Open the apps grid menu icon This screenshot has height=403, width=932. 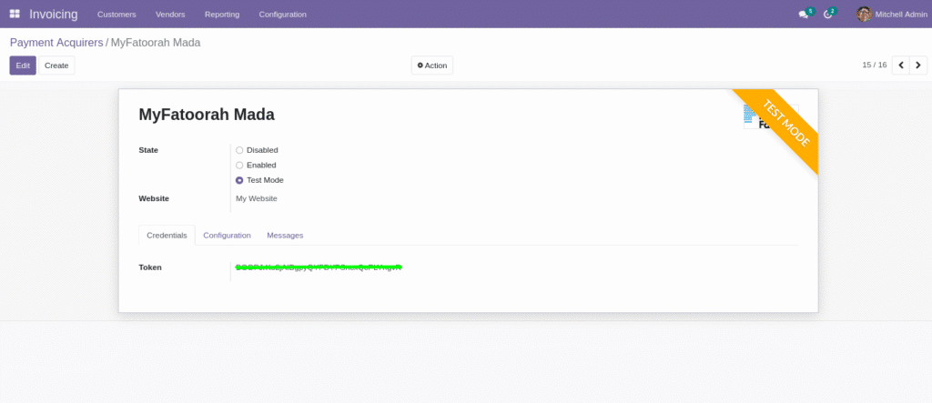point(15,15)
